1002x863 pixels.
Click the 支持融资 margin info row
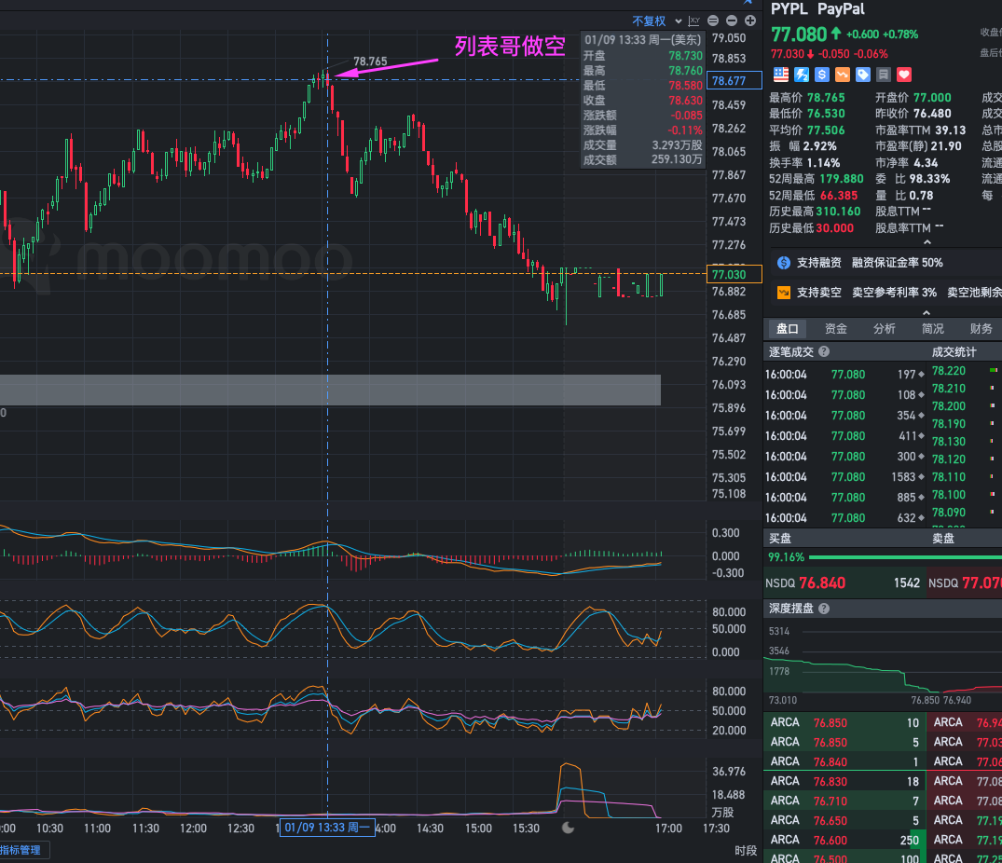[885, 263]
